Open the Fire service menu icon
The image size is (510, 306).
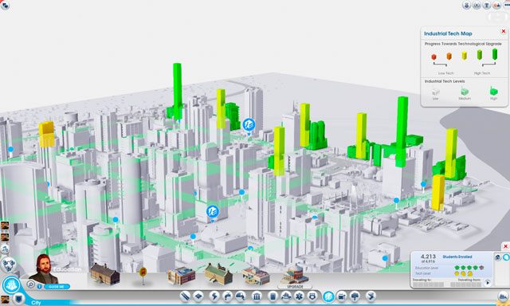tap(285, 296)
